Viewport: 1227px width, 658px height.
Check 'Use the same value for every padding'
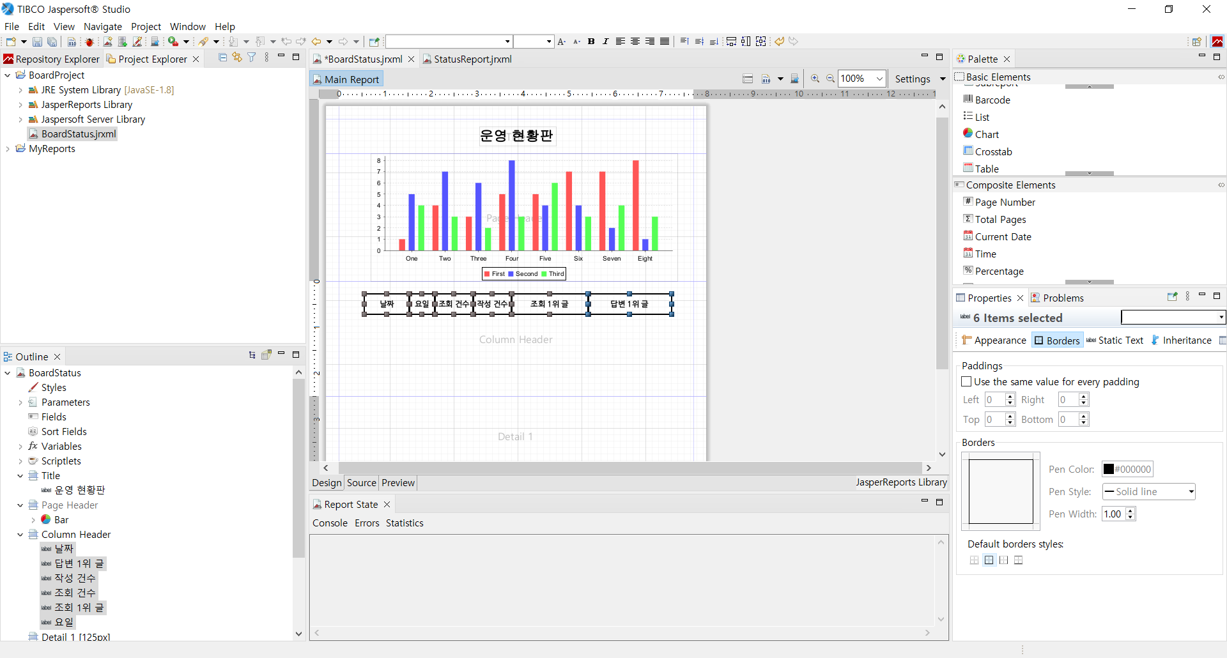tap(967, 381)
